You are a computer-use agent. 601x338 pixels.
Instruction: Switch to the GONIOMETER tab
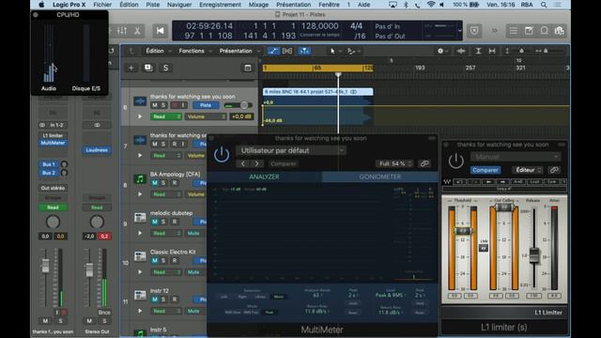379,177
